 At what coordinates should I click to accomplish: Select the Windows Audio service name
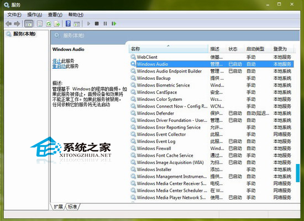(153, 64)
